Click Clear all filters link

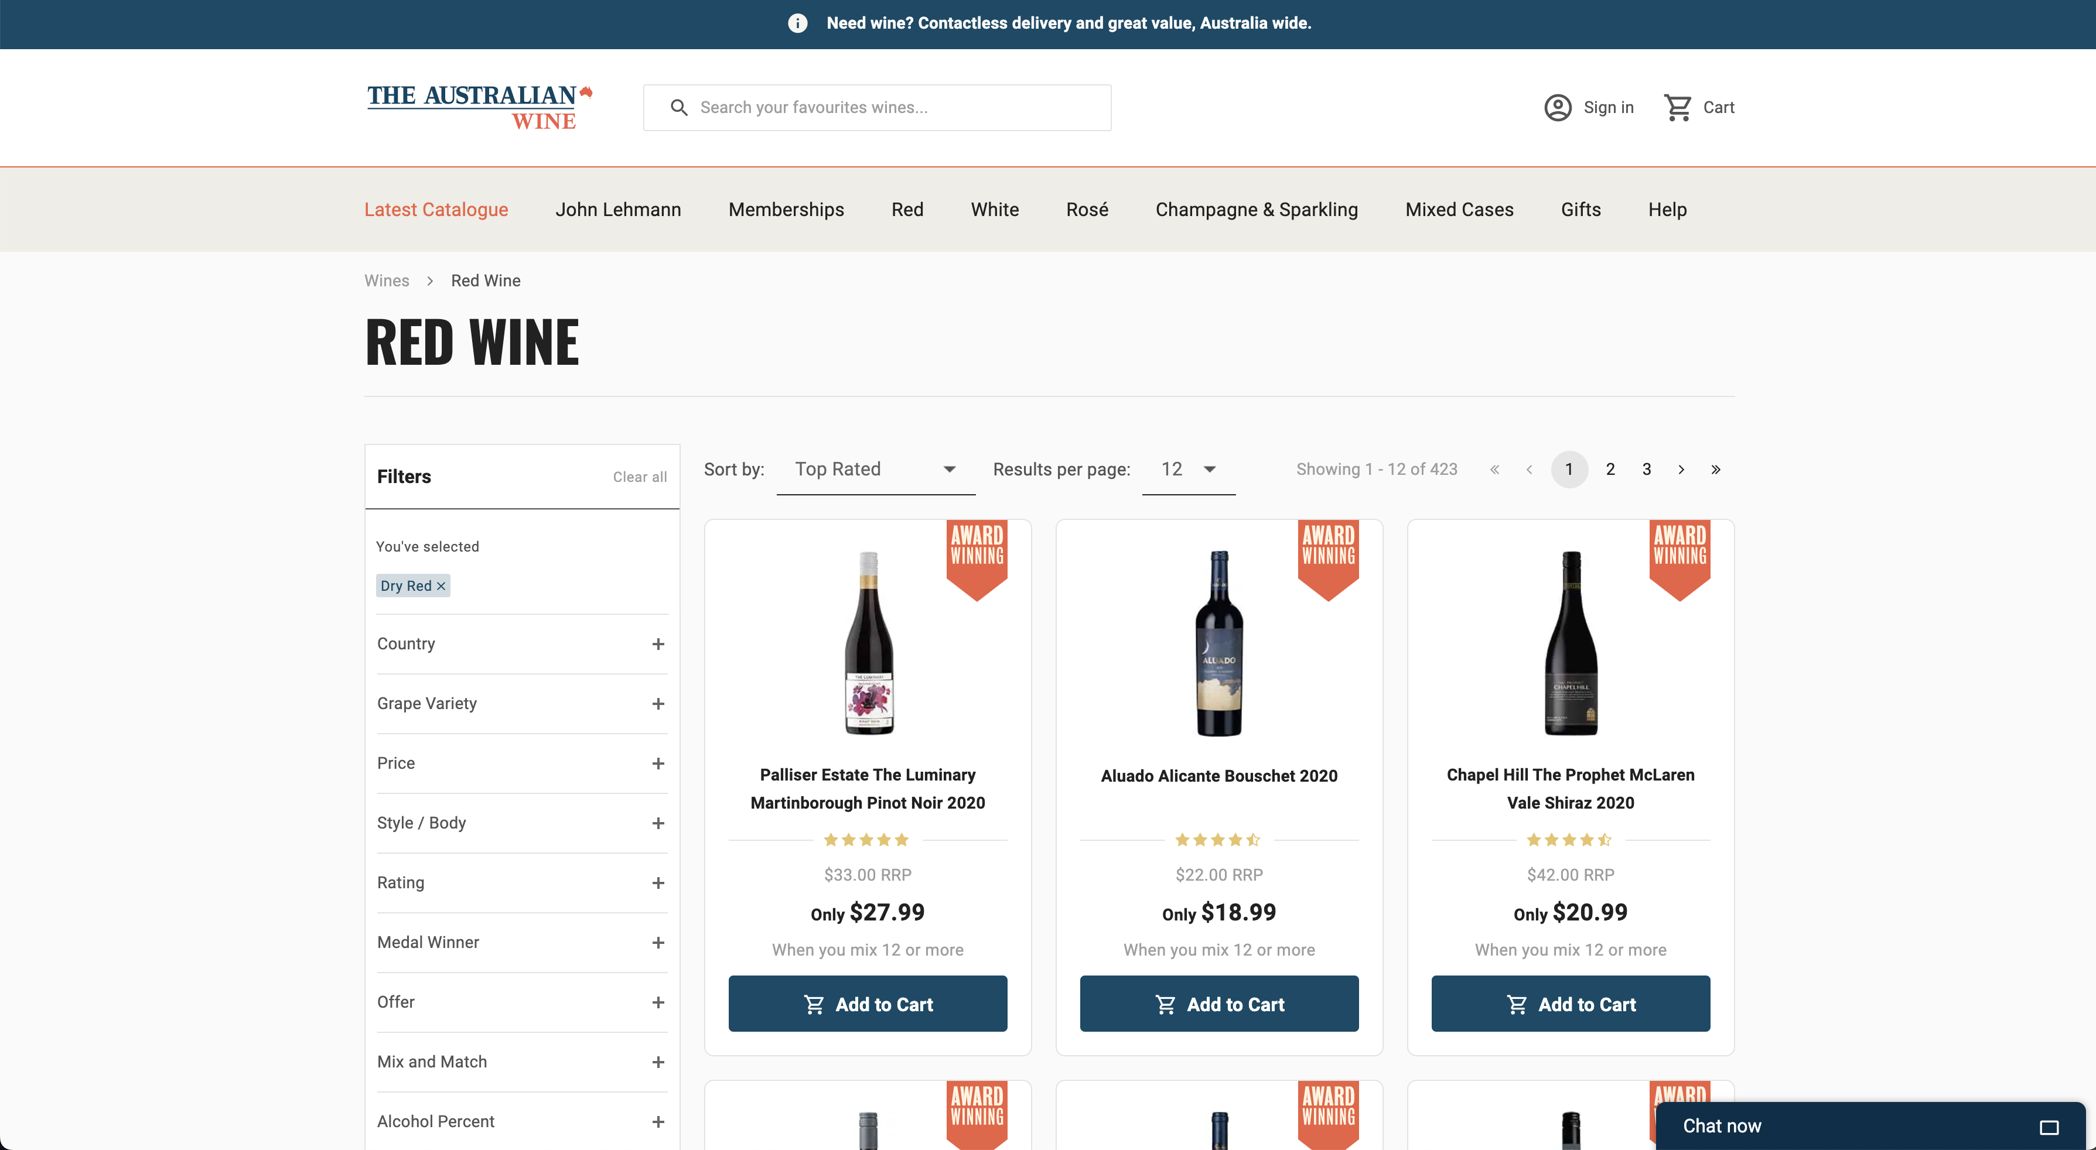[x=640, y=477]
